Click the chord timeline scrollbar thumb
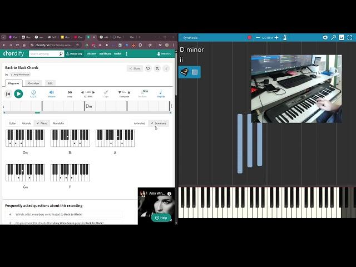This screenshot has height=267, width=356. pyautogui.click(x=37, y=112)
